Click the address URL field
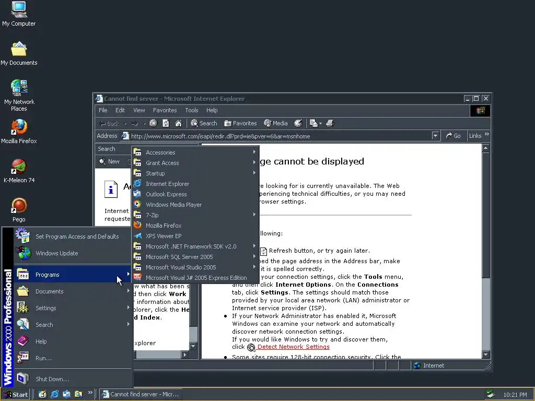Image resolution: width=535 pixels, height=401 pixels. [276, 136]
